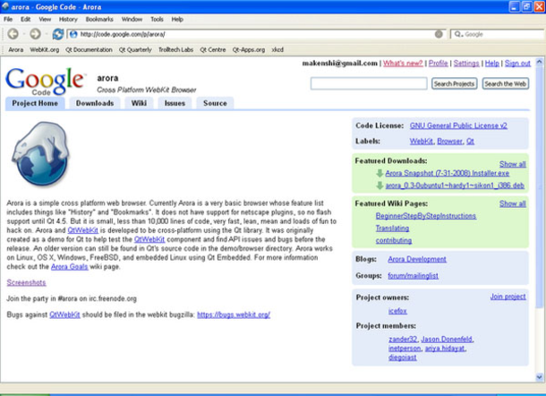Open the Translating wiki link
This screenshot has height=396, width=546.
(x=392, y=228)
